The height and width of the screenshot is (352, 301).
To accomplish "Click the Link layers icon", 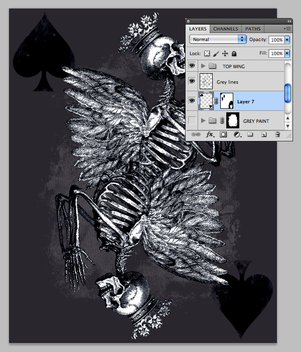I will click(196, 134).
